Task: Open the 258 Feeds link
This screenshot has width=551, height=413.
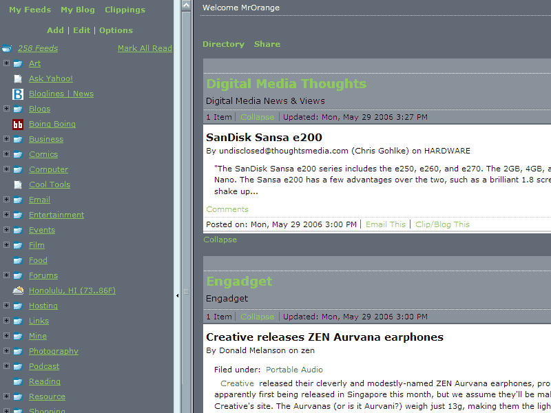Action: pos(38,48)
